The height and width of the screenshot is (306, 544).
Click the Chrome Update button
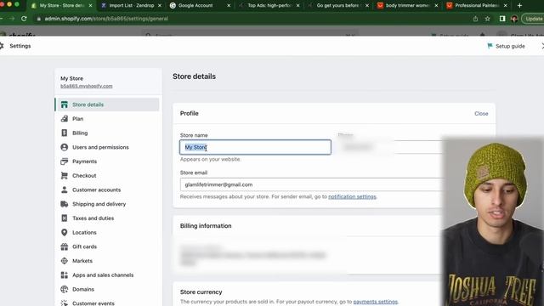534,19
